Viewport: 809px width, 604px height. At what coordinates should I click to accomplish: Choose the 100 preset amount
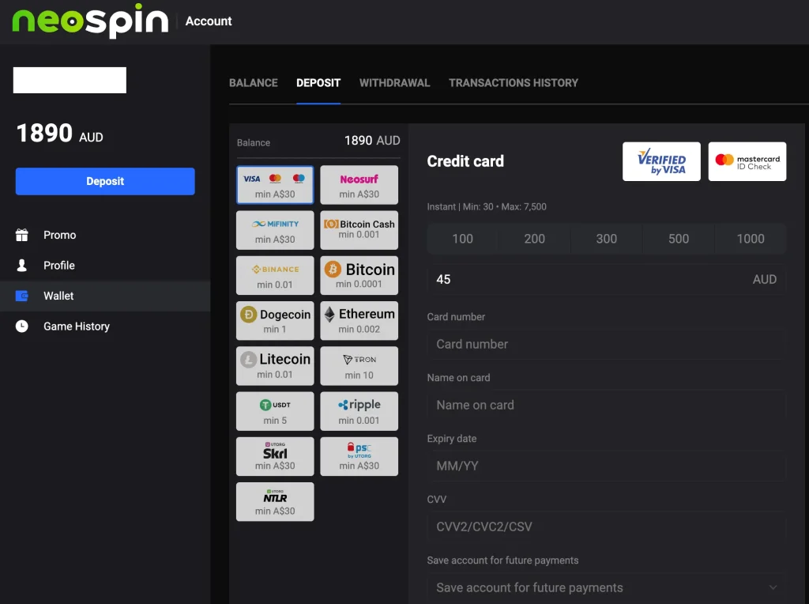pos(462,239)
